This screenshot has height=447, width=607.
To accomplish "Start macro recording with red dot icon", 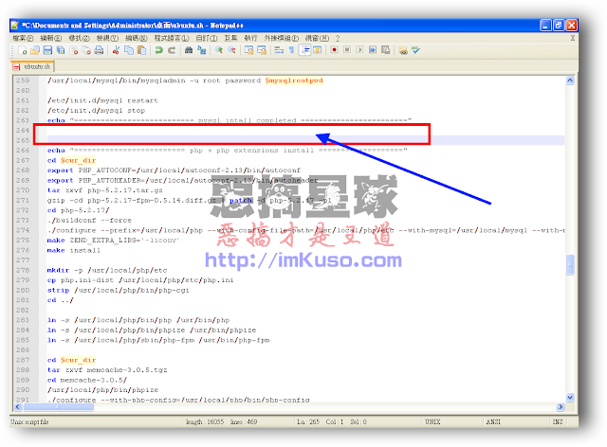I will tap(334, 50).
